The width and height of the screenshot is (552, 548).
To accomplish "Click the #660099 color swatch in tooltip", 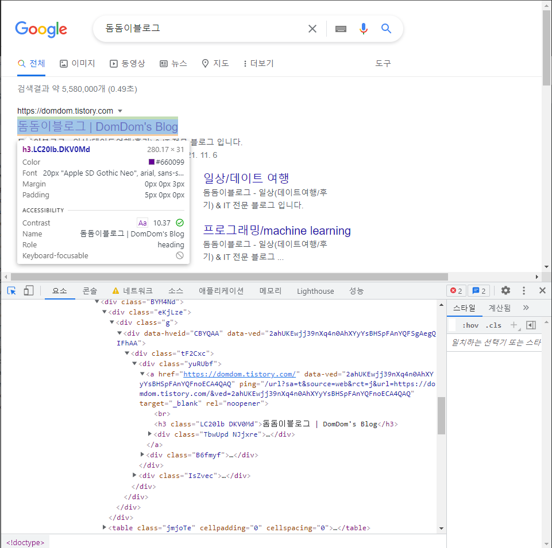I will [152, 162].
